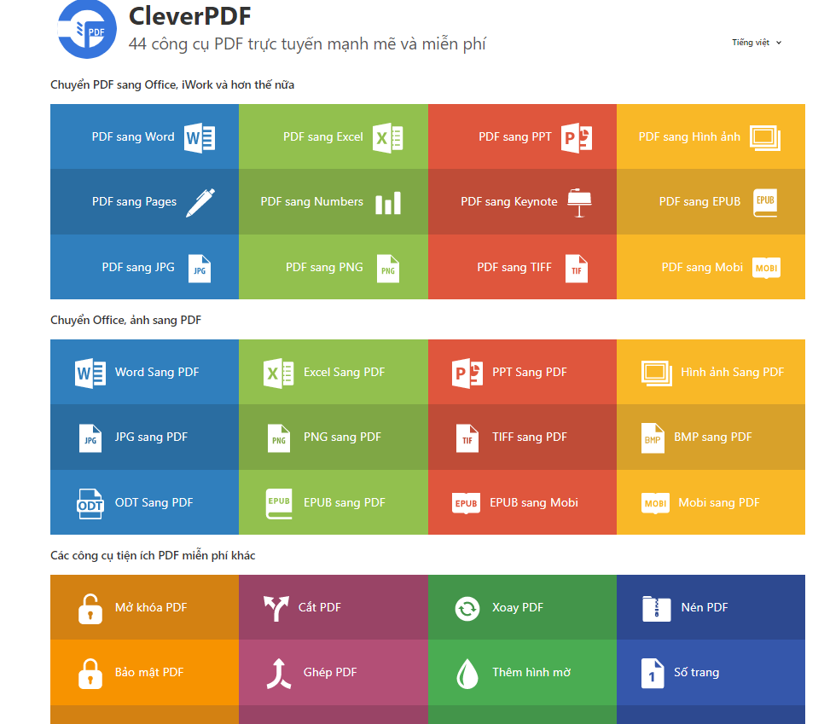824x724 pixels.
Task: Click the water drop icon for Thêm hình mờ
Action: pos(467,673)
